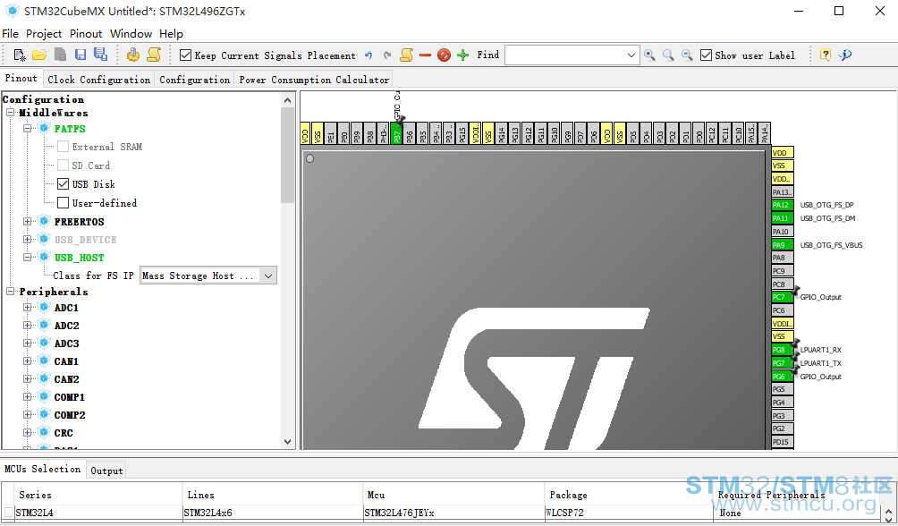Open the Find dropdown list
The height and width of the screenshot is (526, 898).
(631, 55)
